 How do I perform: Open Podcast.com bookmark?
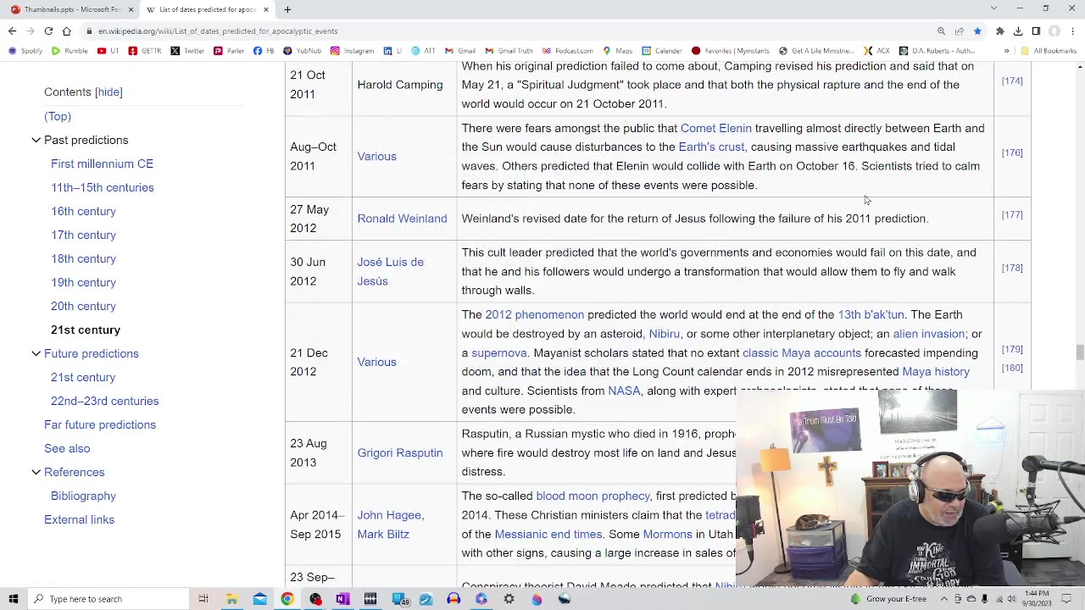click(567, 51)
